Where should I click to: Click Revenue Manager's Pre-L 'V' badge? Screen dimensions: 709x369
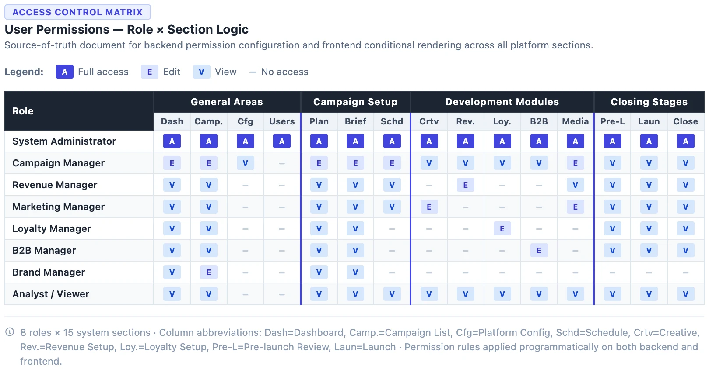pyautogui.click(x=612, y=185)
